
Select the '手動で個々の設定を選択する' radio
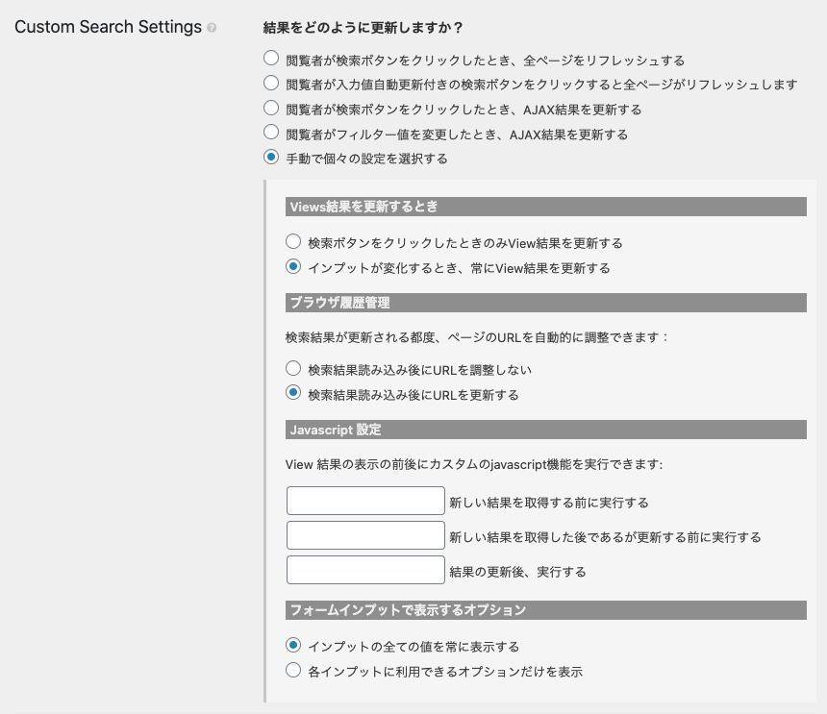[x=271, y=157]
